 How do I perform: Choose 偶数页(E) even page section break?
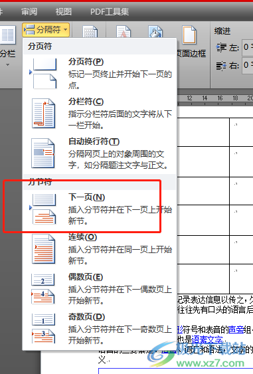pyautogui.click(x=100, y=289)
